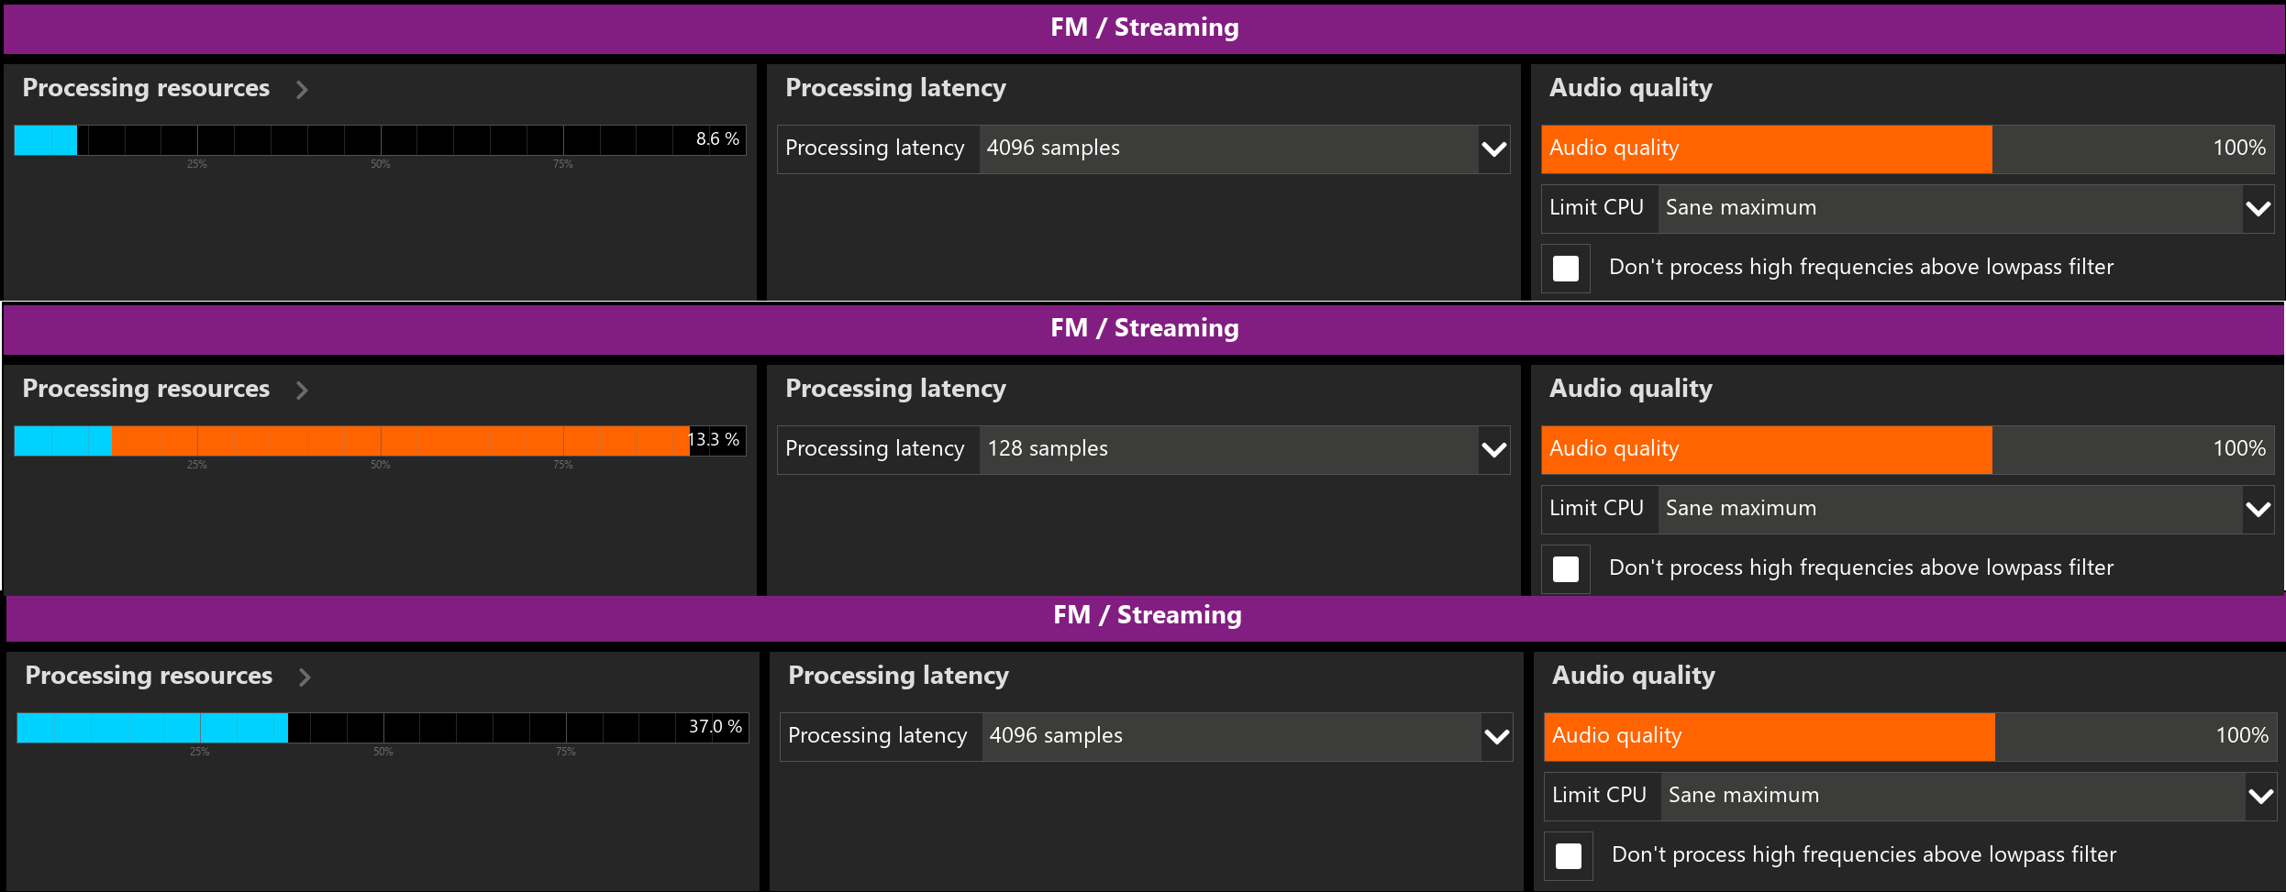The image size is (2286, 892).
Task: Toggle middle 'Don't process high frequencies' checkbox
Action: [1566, 568]
